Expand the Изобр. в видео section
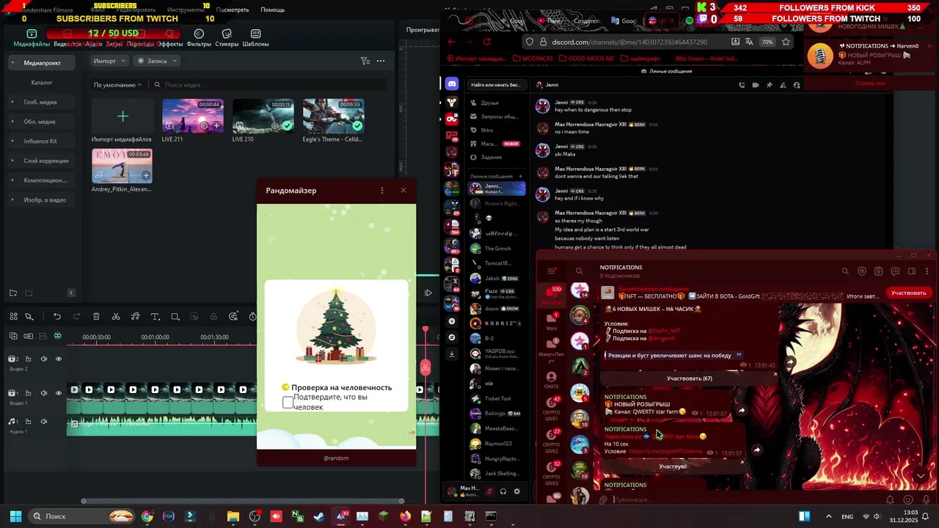The width and height of the screenshot is (939, 528). pos(12,199)
